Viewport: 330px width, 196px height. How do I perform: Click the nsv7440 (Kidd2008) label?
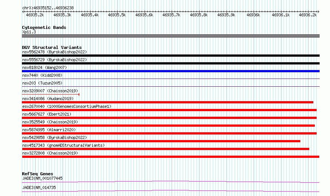tap(42, 75)
